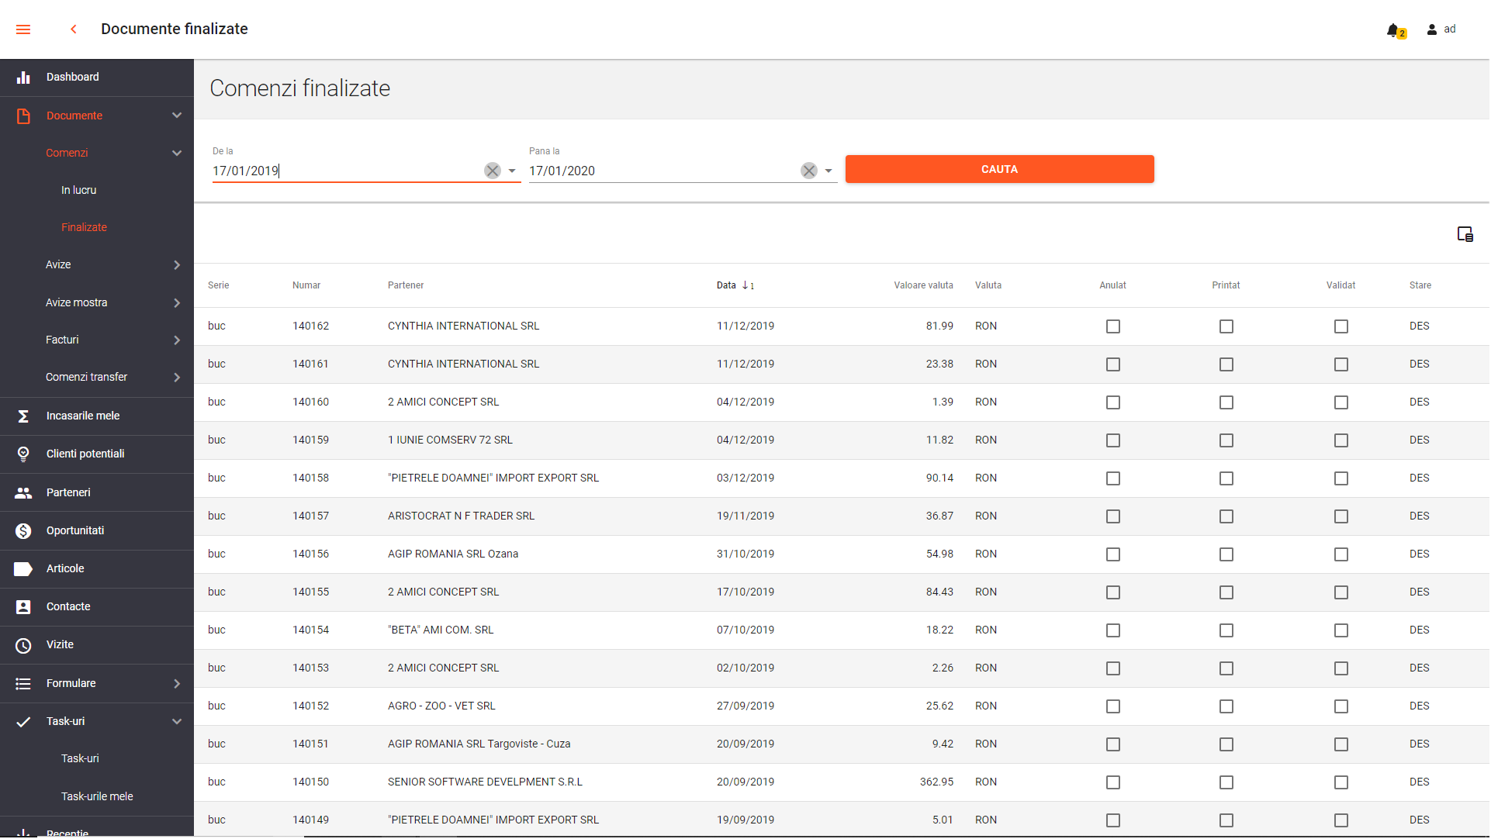Viewport: 1491px width, 839px height.
Task: Click the user account icon
Action: [x=1433, y=29]
